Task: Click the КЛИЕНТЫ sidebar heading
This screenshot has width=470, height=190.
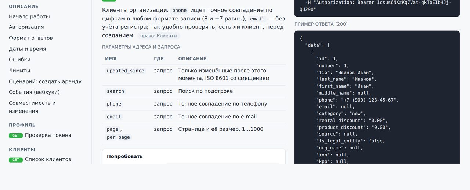Action: [22, 149]
